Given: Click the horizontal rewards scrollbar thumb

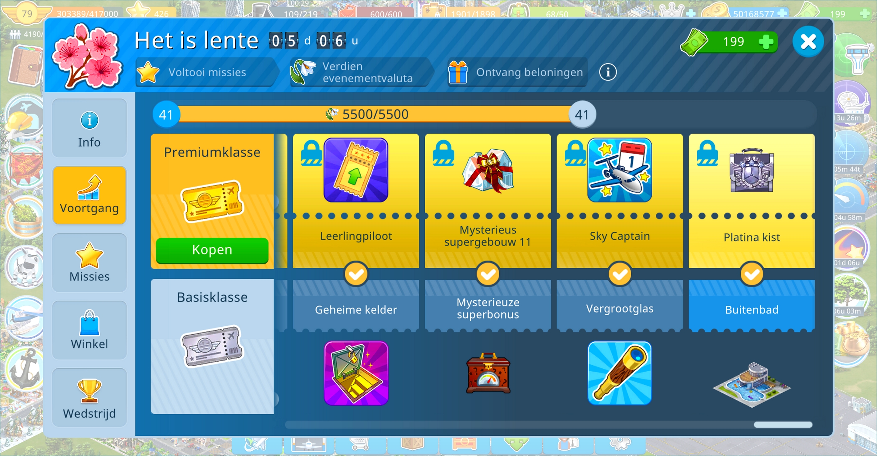Looking at the screenshot, I should [x=783, y=425].
